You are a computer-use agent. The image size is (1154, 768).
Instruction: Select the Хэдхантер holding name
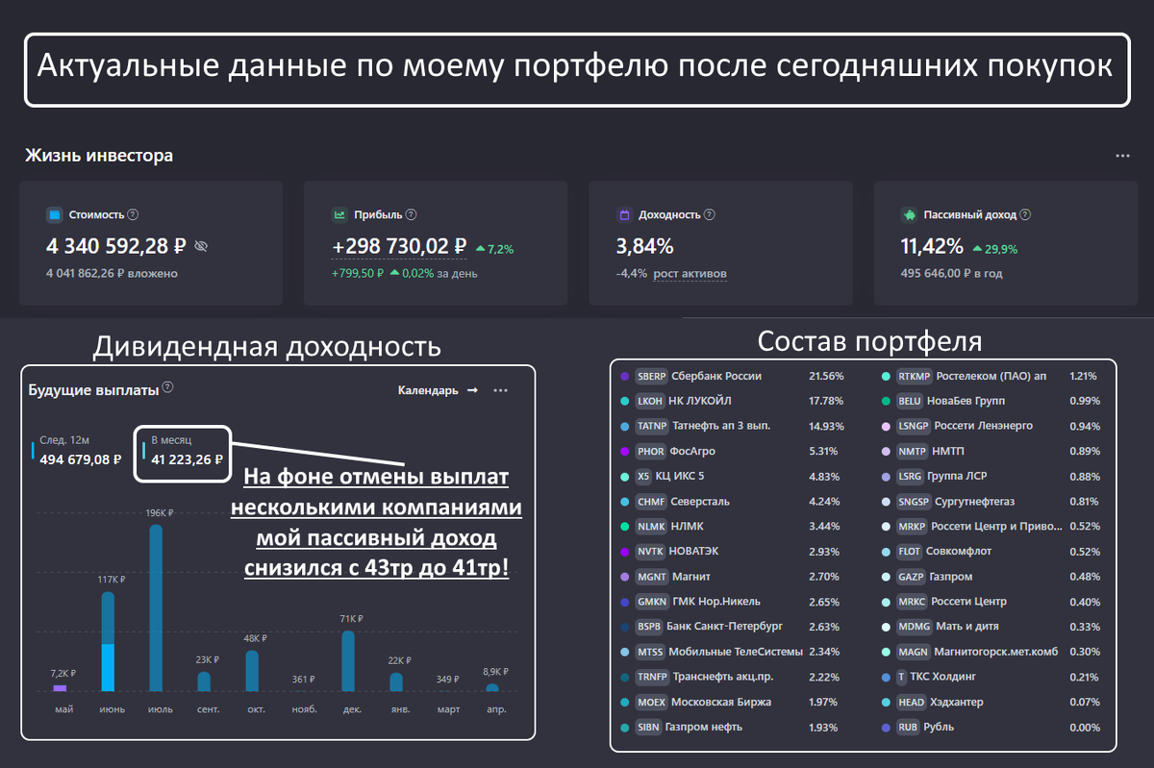click(957, 702)
